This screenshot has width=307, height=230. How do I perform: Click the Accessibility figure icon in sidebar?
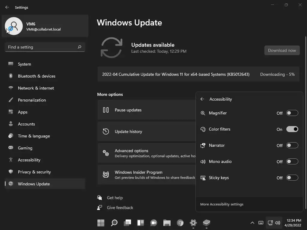coord(11,160)
